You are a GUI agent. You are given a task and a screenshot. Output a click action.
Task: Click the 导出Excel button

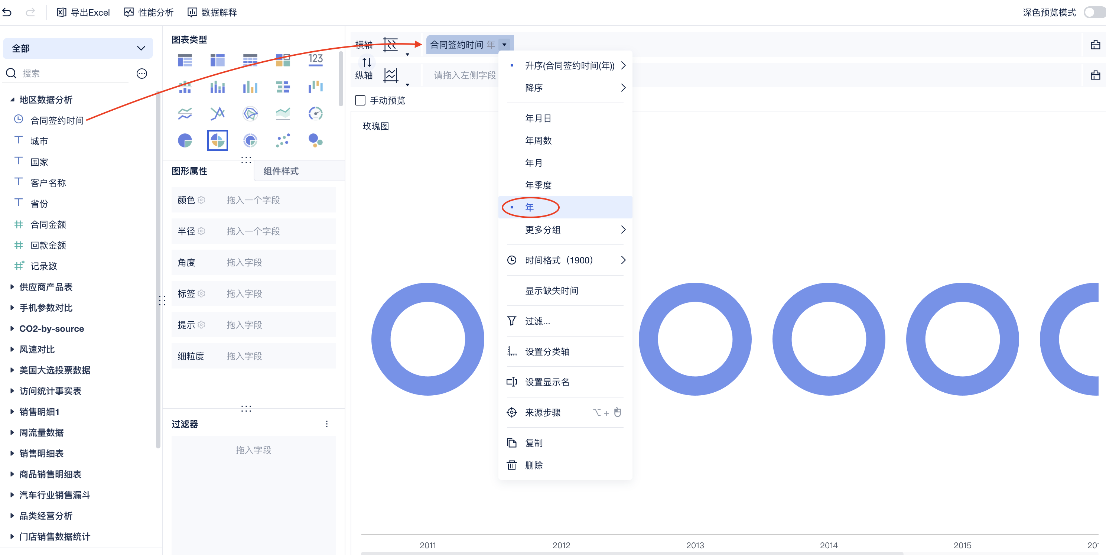tap(83, 13)
